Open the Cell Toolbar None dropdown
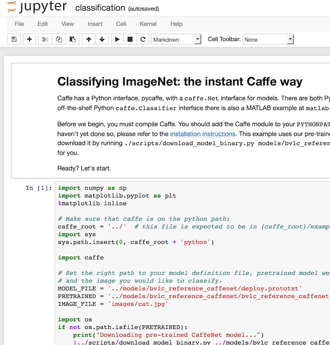330x345 pixels. [268, 40]
